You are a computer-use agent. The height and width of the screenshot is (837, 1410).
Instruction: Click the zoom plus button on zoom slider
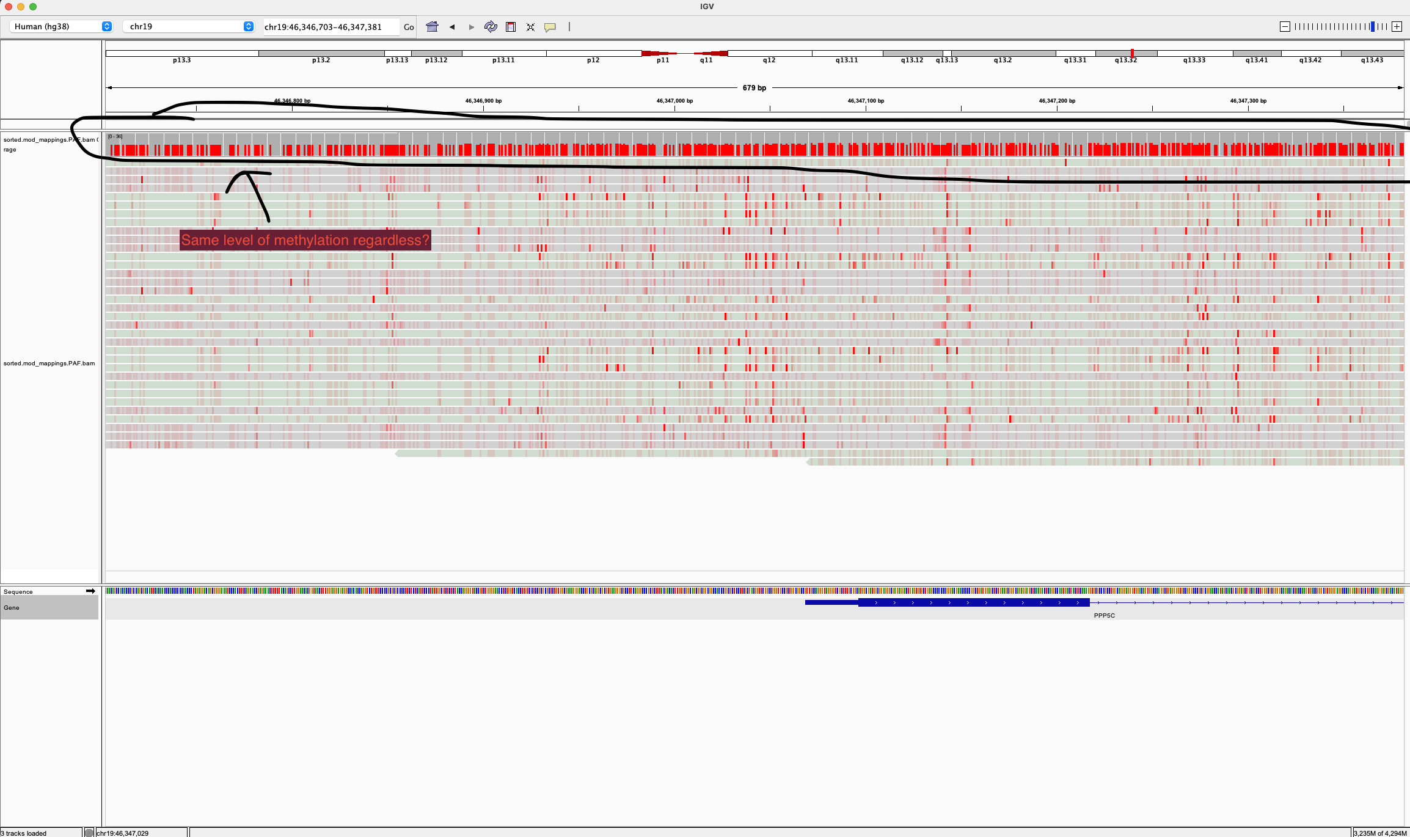click(1397, 26)
